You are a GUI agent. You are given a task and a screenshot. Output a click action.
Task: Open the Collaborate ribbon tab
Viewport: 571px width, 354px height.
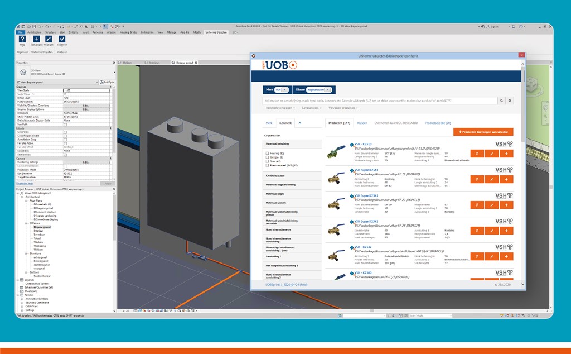click(x=147, y=32)
